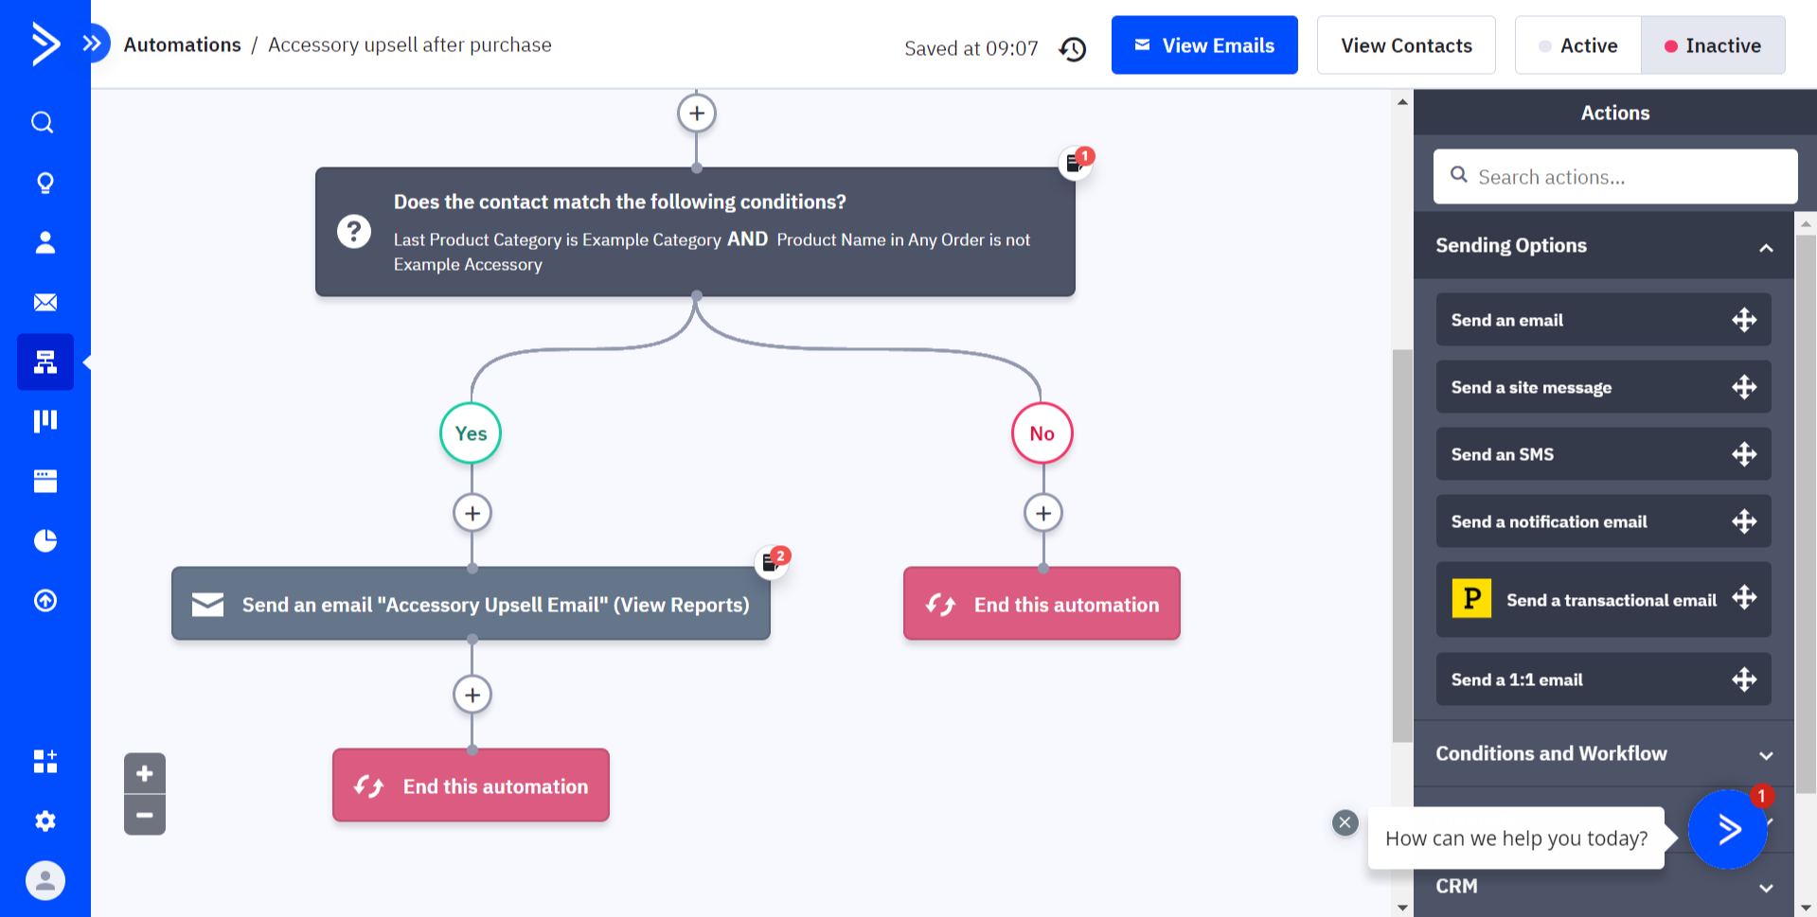This screenshot has width=1817, height=917.
Task: Open Campaigns envelope icon in sidebar
Action: (x=45, y=302)
